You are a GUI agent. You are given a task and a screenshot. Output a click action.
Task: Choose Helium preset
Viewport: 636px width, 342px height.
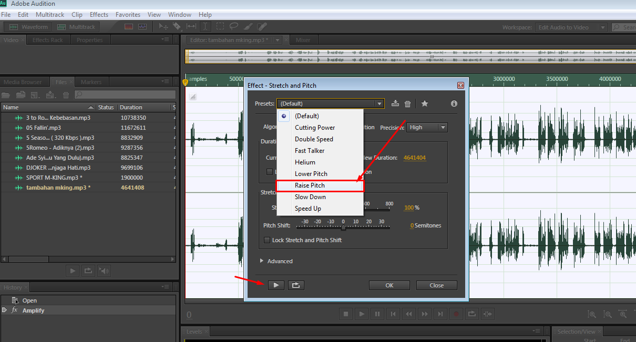tap(320, 162)
